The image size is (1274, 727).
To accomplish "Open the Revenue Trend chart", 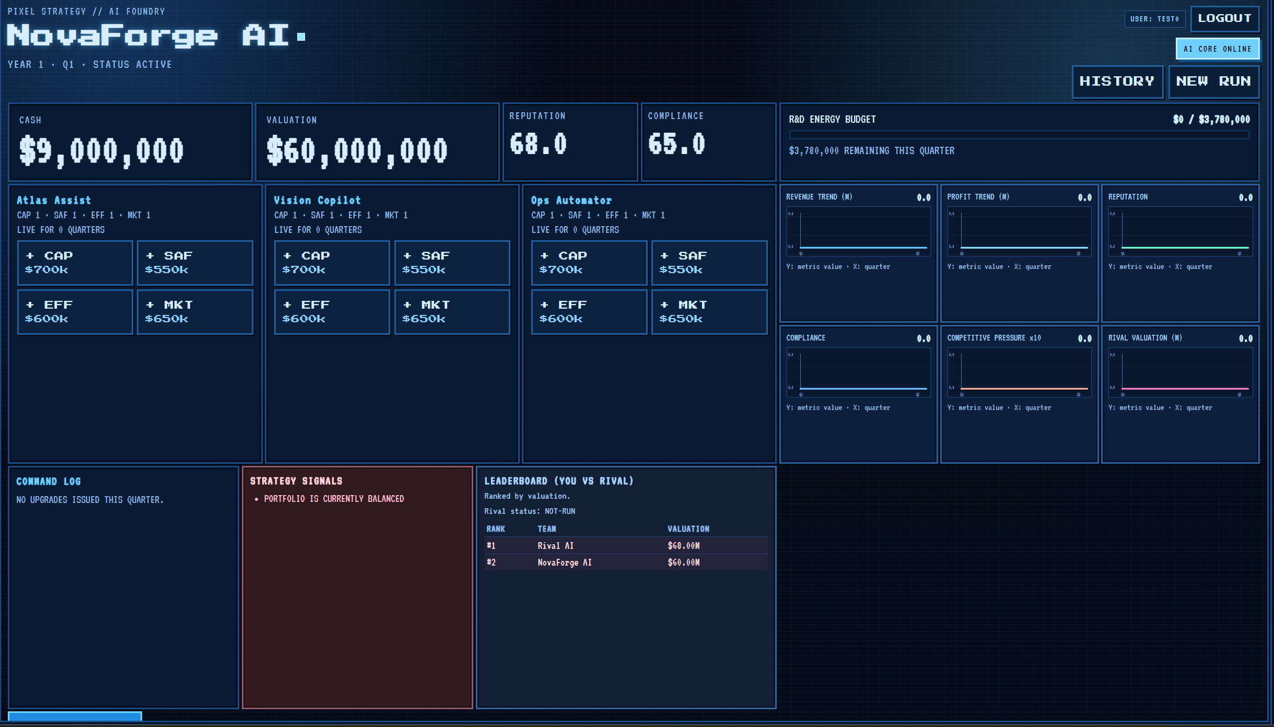I will point(858,231).
